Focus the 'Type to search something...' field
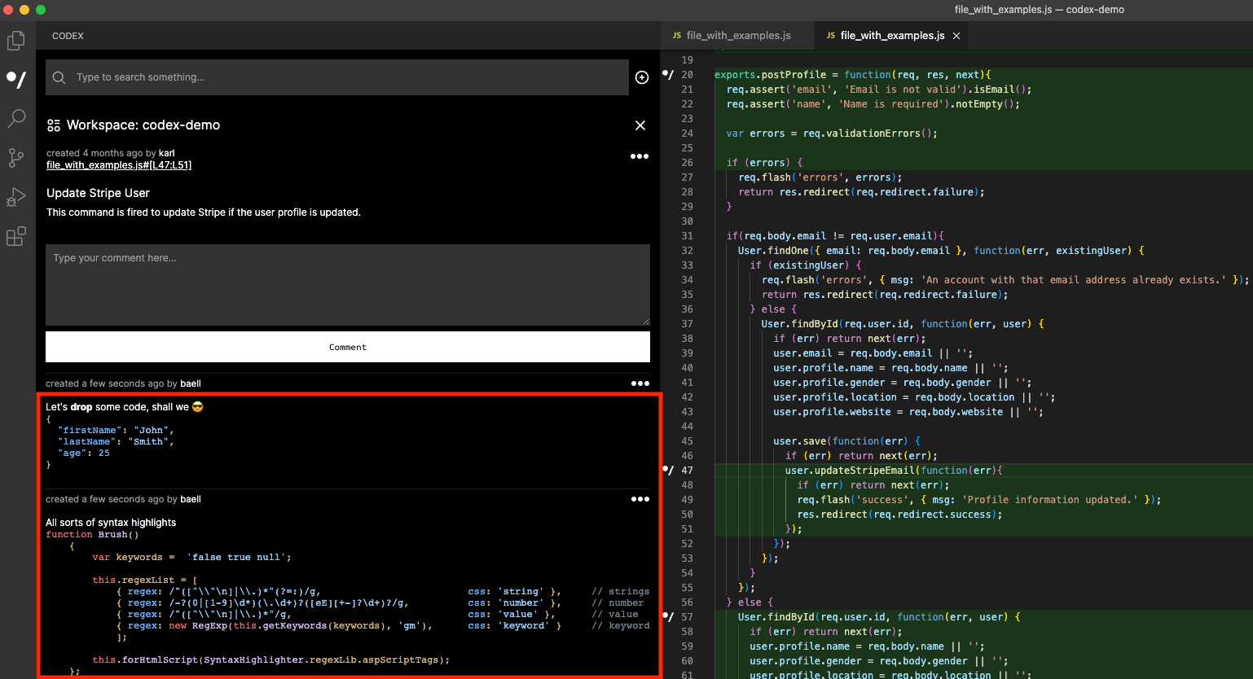Image resolution: width=1253 pixels, height=679 pixels. click(337, 77)
